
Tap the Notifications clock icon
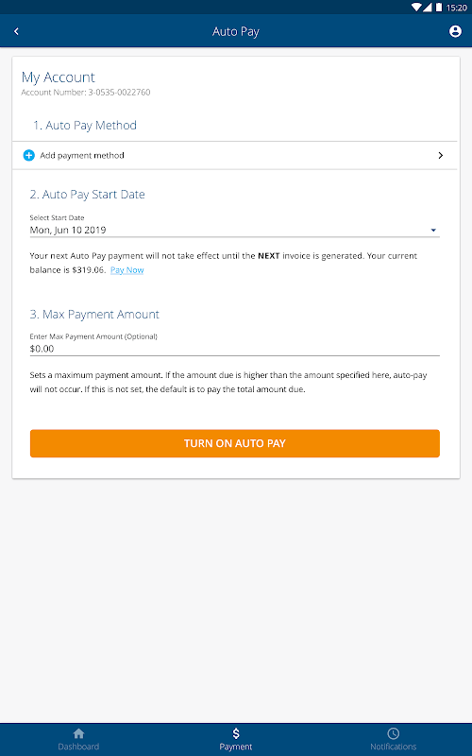(393, 733)
